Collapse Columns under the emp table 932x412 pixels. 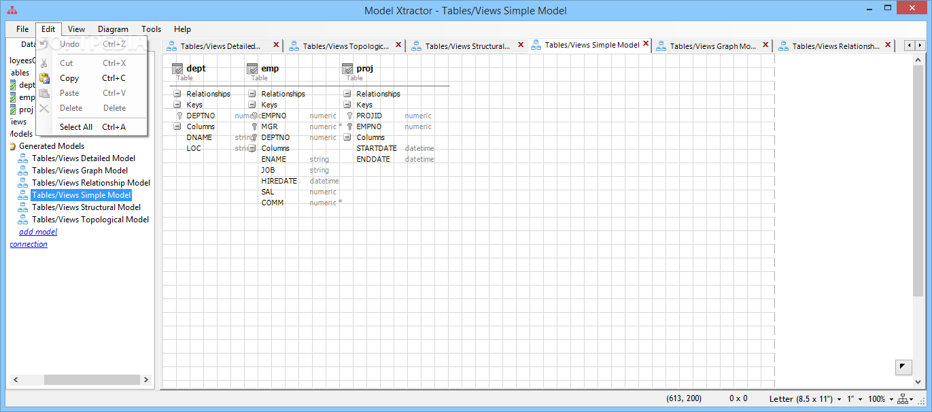click(252, 148)
